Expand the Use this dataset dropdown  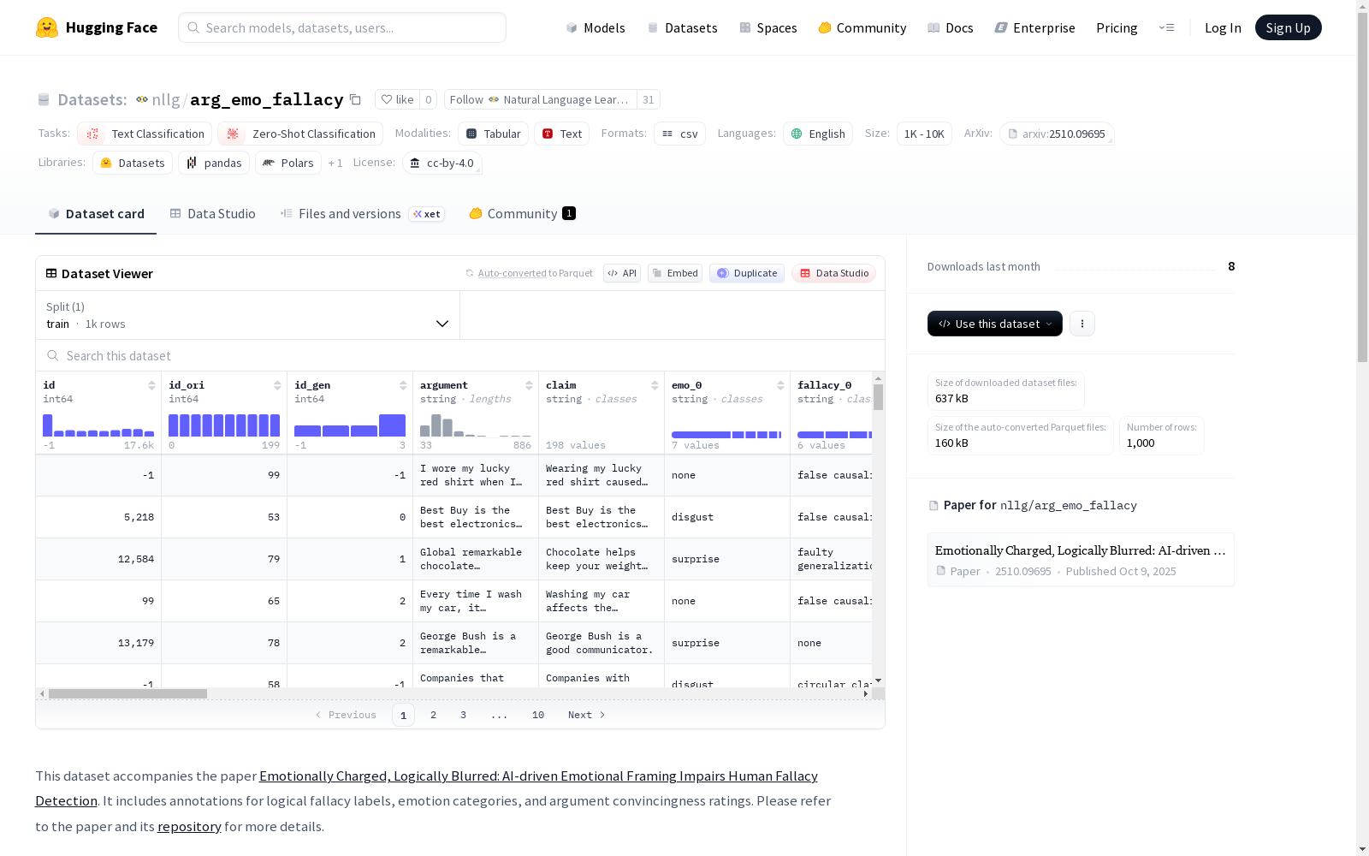[x=995, y=324]
